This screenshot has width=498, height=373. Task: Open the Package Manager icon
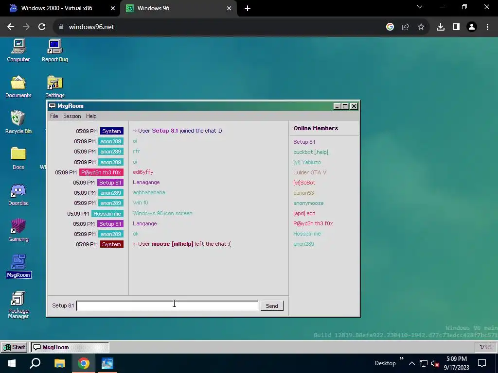click(x=18, y=305)
